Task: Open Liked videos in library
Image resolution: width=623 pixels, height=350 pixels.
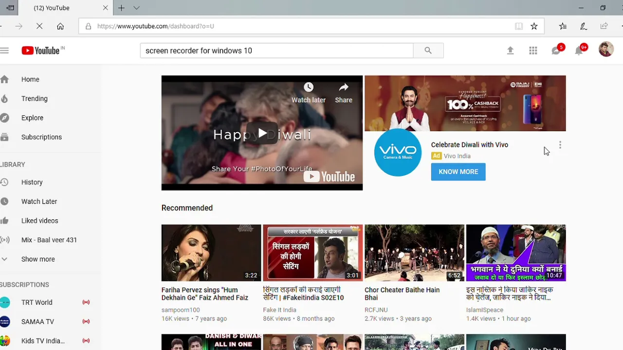Action: tap(39, 221)
